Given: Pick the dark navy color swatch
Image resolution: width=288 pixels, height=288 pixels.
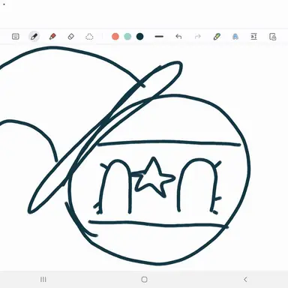Looking at the screenshot, I should (140, 37).
